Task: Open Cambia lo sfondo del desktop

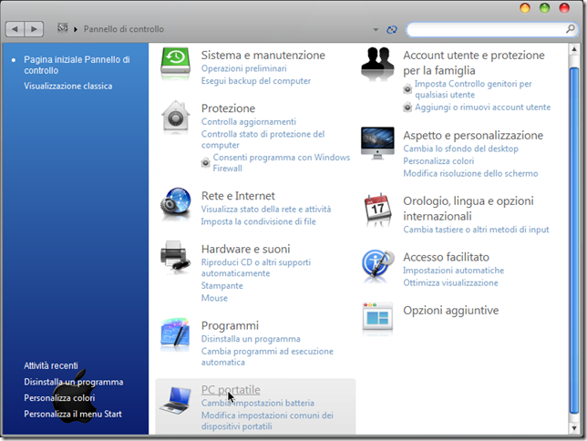Action: (x=460, y=149)
